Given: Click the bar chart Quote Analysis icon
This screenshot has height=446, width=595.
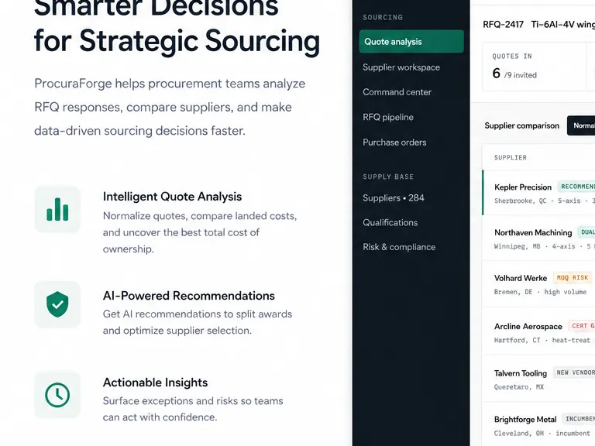Looking at the screenshot, I should [x=57, y=209].
